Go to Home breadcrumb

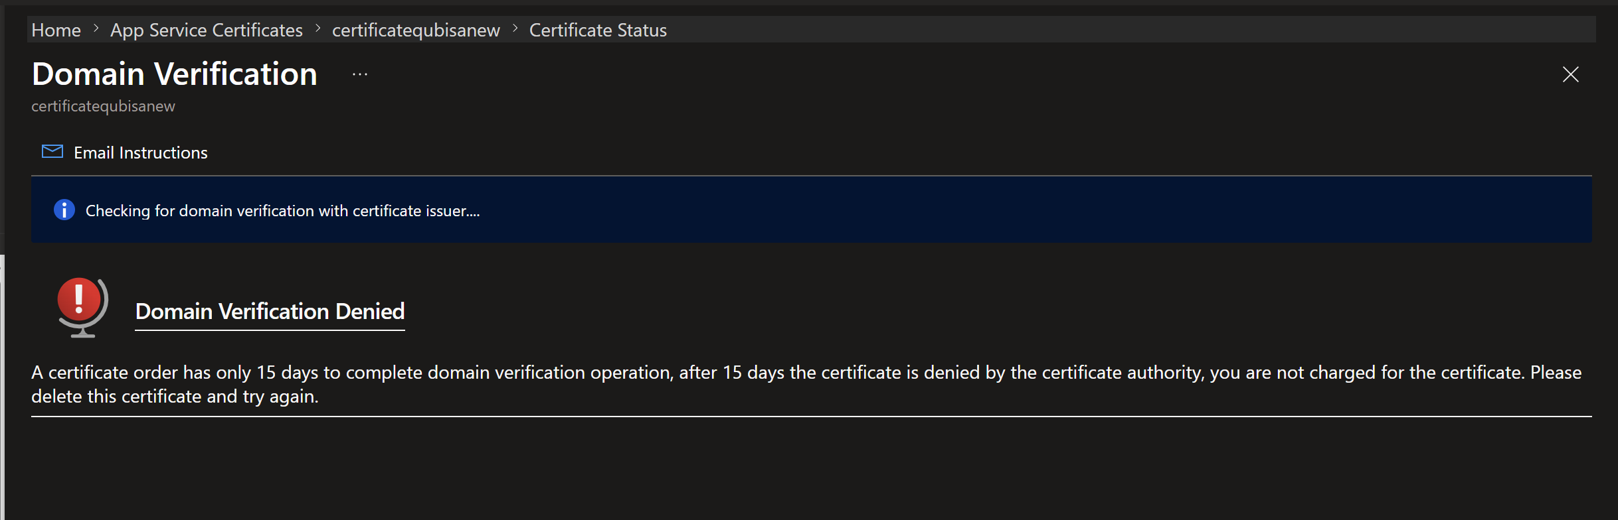(56, 30)
